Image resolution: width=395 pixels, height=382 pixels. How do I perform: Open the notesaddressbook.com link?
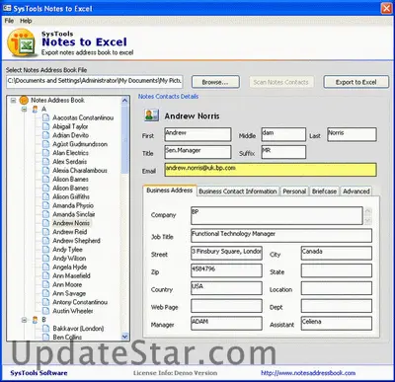pyautogui.click(x=308, y=373)
